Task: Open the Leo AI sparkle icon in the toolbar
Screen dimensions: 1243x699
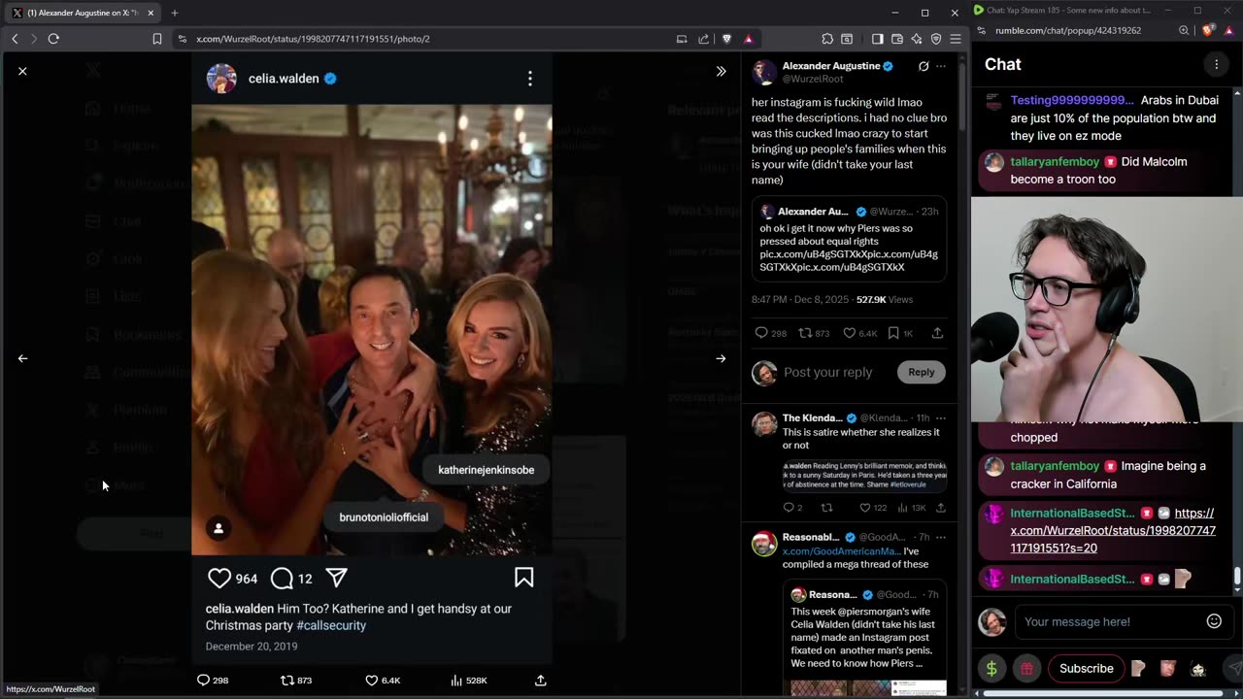Action: [x=917, y=39]
